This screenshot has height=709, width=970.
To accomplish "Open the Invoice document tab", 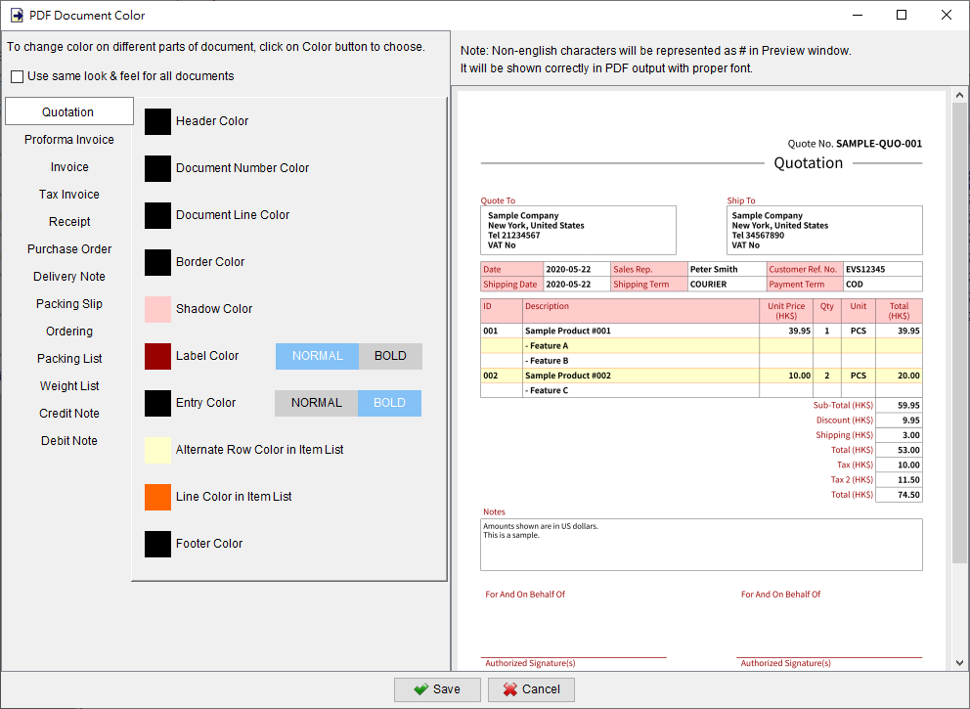I will click(x=68, y=167).
